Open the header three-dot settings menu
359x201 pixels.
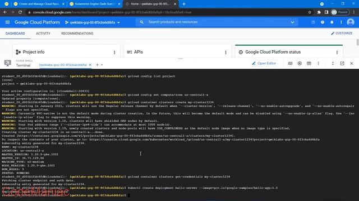[x=341, y=22]
